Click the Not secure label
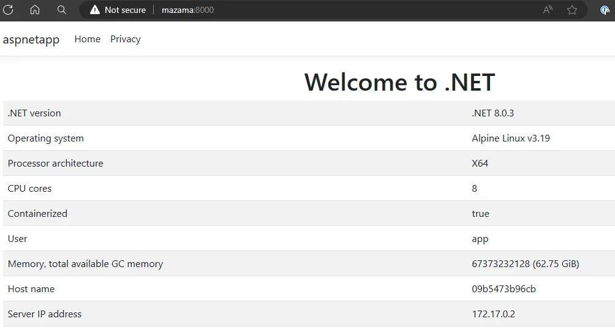The width and height of the screenshot is (615, 332). tap(125, 10)
